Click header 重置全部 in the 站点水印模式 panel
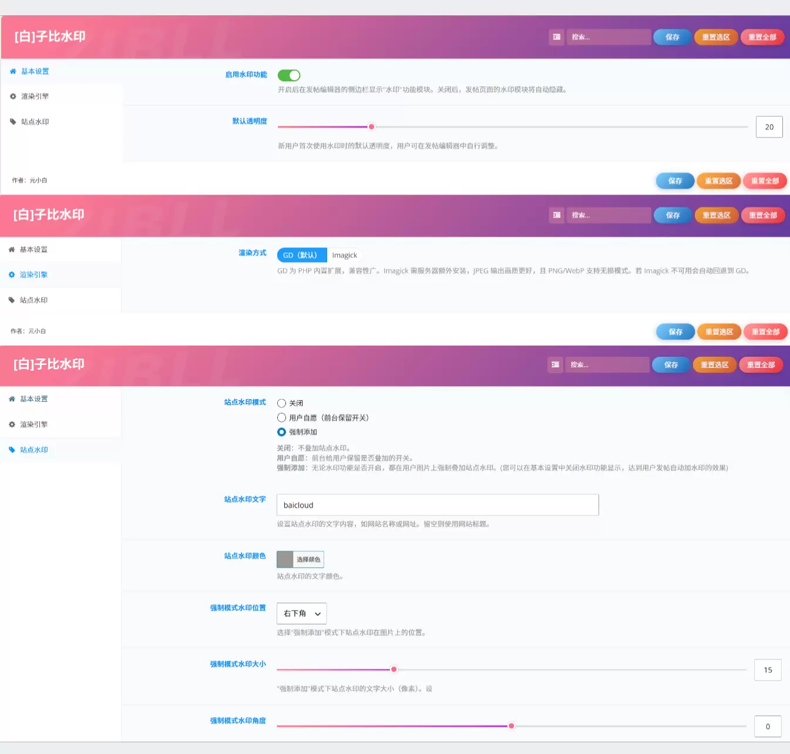This screenshot has width=790, height=754. point(761,365)
